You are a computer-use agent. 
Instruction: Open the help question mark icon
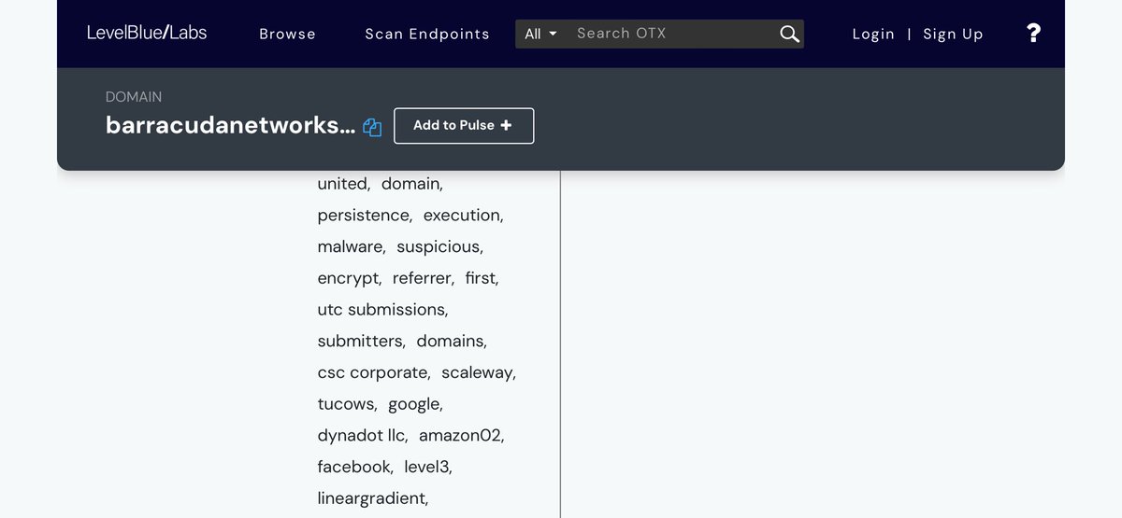point(1033,34)
